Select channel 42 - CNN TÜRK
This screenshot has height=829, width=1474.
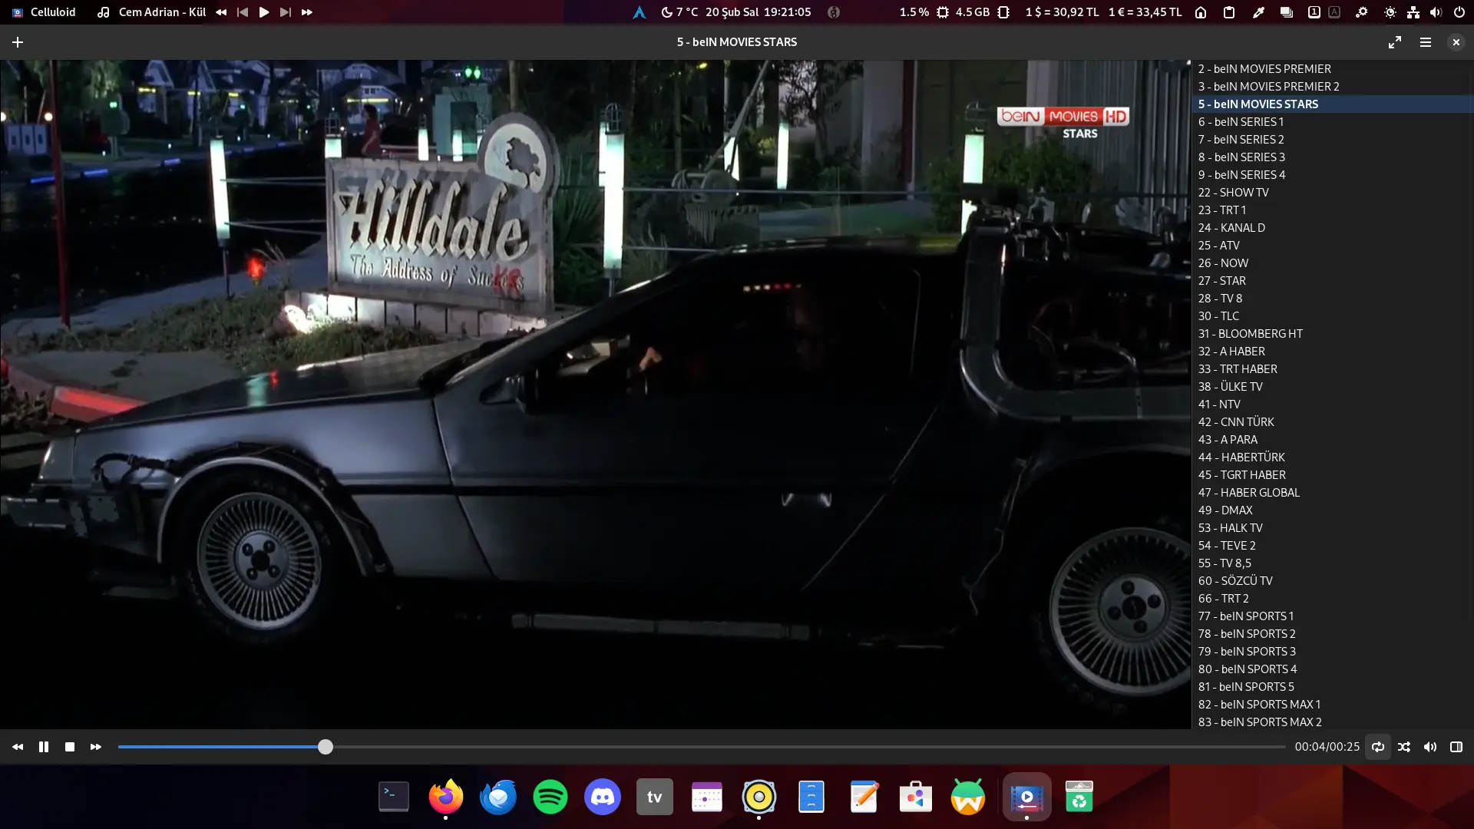tap(1333, 422)
